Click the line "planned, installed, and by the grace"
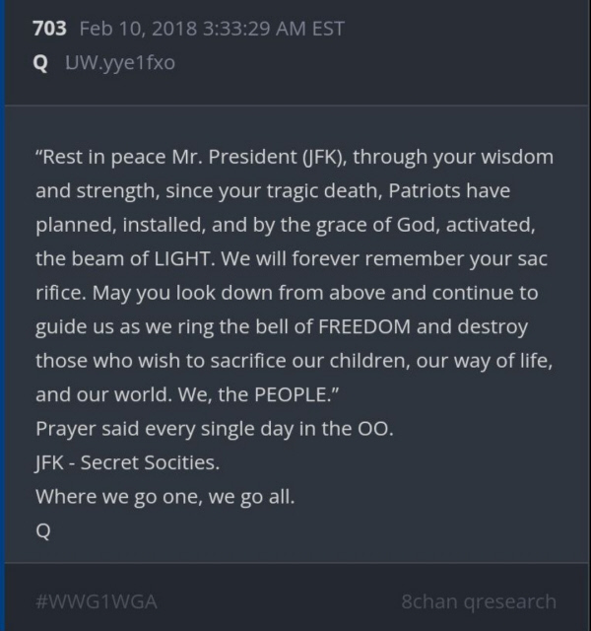Screen dimensions: 591x631 pos(286,225)
